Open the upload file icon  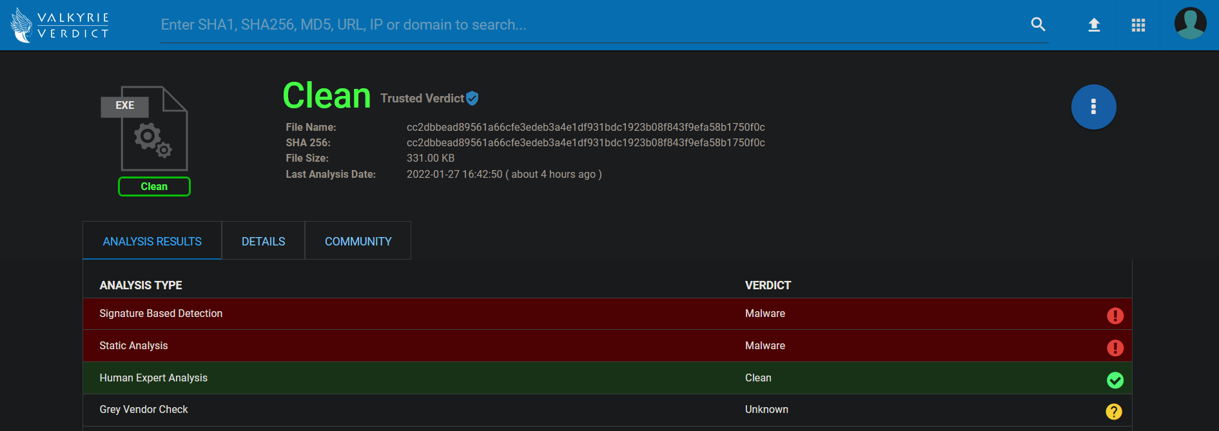[1094, 25]
